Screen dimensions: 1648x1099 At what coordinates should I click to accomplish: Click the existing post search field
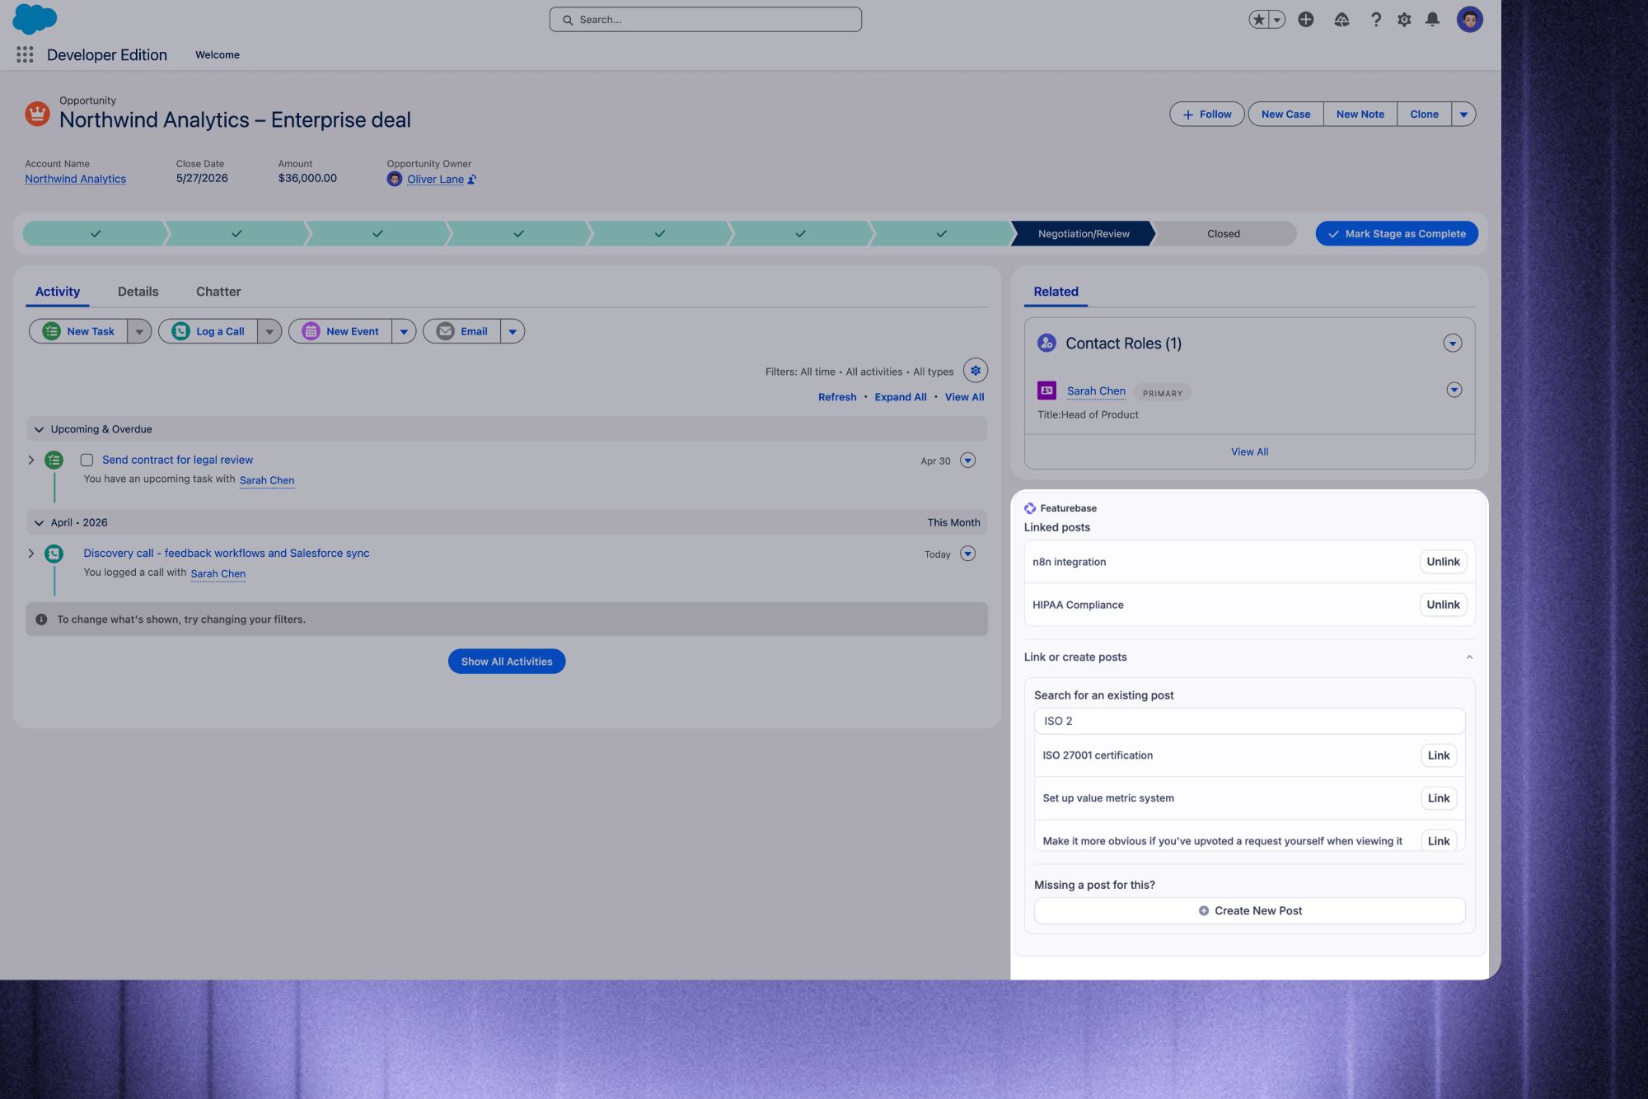pyautogui.click(x=1249, y=721)
